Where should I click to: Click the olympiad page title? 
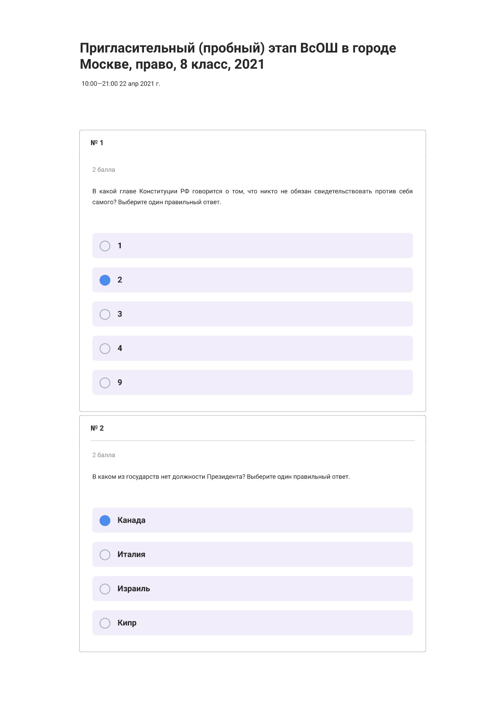click(238, 56)
